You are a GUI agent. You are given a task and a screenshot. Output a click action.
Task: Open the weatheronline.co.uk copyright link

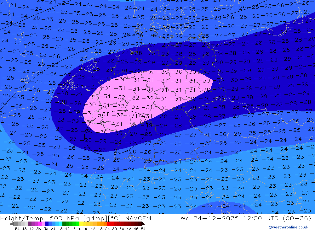(289, 227)
